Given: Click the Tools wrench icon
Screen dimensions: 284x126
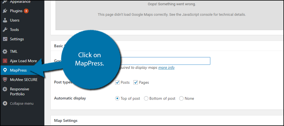Looking at the screenshot, I should point(5,30).
